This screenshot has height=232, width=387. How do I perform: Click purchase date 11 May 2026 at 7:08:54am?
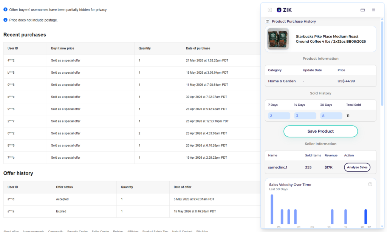pyautogui.click(x=207, y=85)
